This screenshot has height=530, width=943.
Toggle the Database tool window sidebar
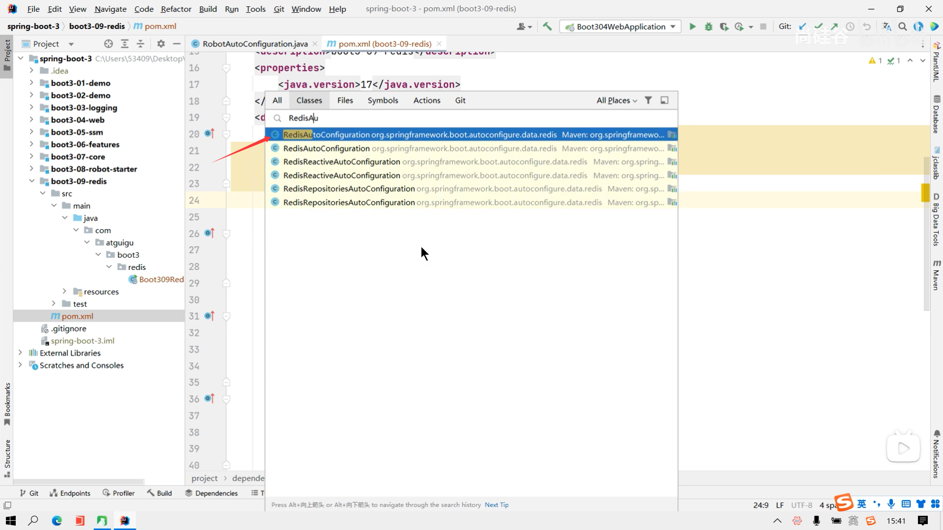[936, 115]
